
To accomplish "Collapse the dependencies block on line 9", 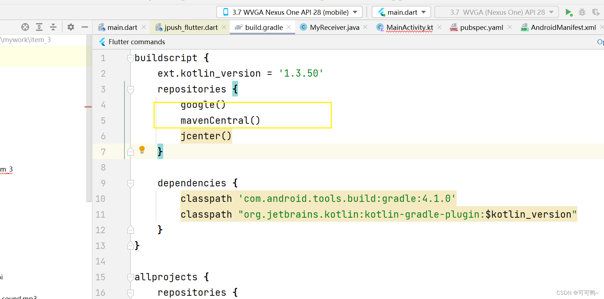I will click(131, 183).
